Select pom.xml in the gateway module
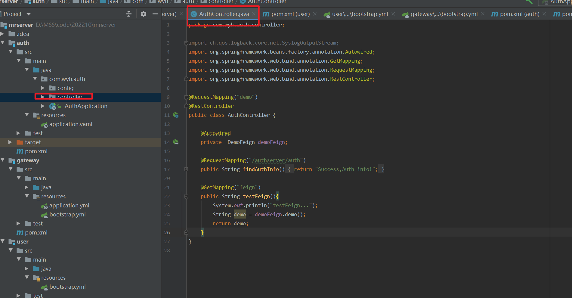 click(36, 232)
